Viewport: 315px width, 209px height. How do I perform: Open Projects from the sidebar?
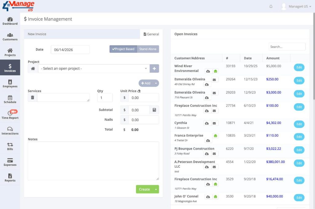click(x=10, y=52)
